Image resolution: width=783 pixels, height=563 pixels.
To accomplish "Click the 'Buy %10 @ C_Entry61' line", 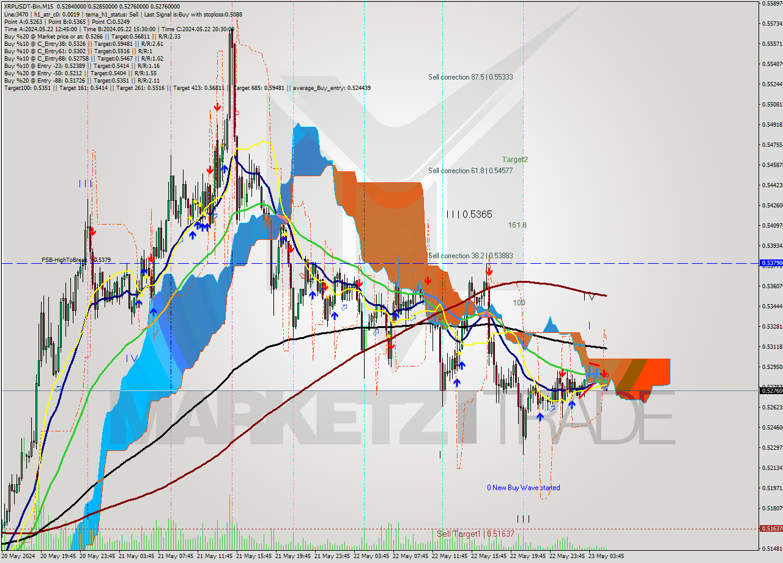I will pyautogui.click(x=77, y=51).
